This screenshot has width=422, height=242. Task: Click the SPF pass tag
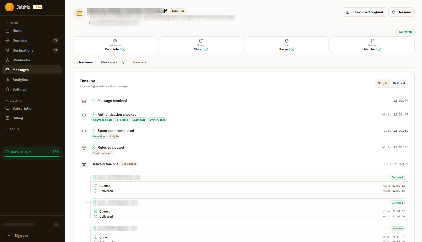(x=122, y=120)
